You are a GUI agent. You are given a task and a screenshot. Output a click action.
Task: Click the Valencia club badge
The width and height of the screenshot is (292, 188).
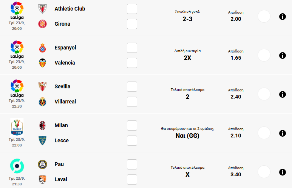pos(43,63)
